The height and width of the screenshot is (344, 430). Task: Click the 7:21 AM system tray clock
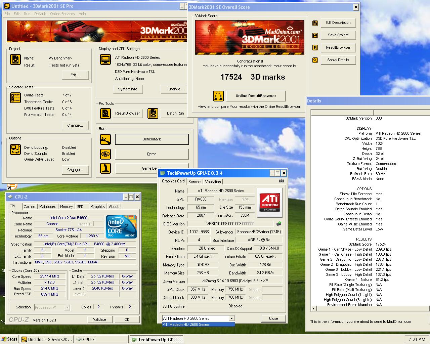[x=417, y=339]
